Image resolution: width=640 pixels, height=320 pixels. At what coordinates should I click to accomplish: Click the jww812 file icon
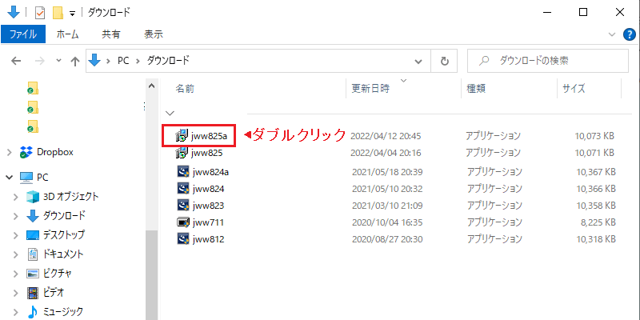[183, 238]
